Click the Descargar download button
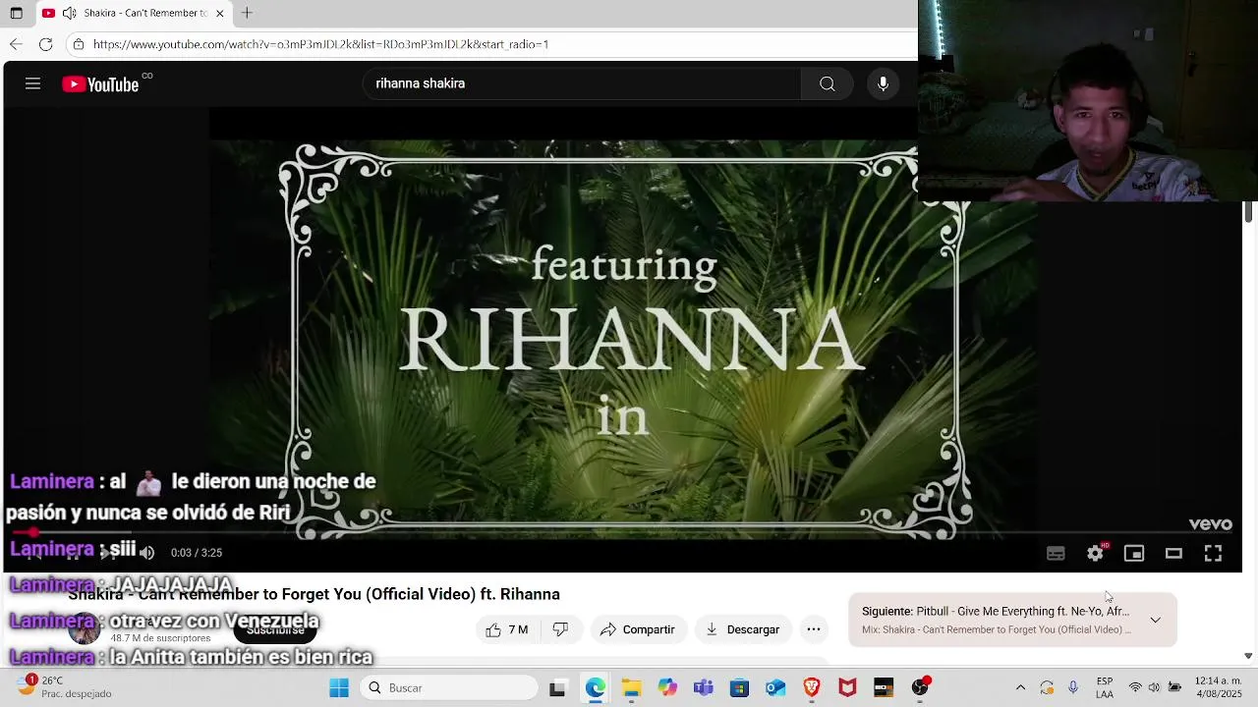This screenshot has width=1258, height=707. coord(743,629)
